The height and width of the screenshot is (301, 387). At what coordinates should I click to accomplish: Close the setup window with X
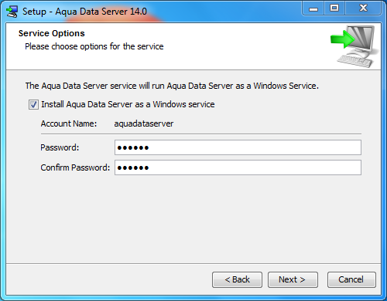363,8
